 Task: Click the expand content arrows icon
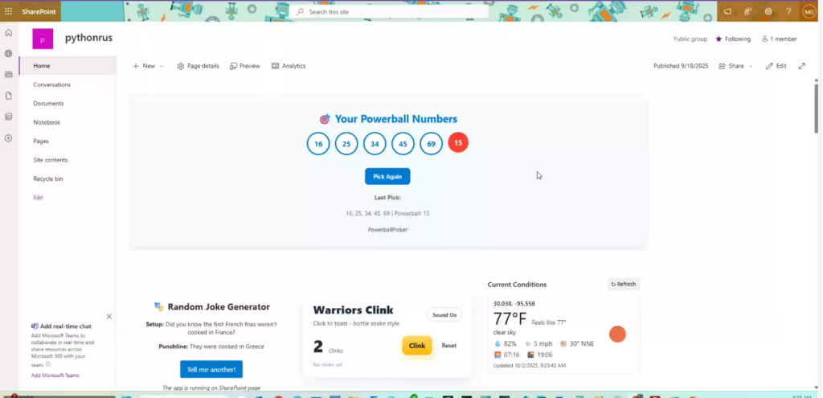[801, 66]
